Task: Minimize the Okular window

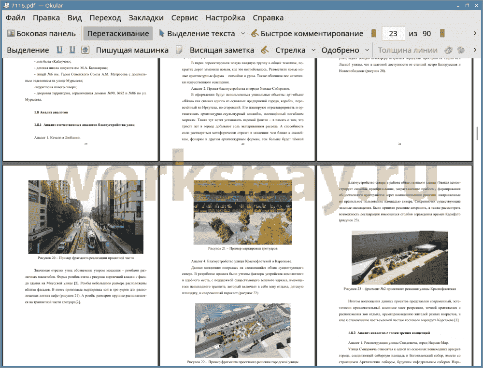Action: tap(458, 6)
